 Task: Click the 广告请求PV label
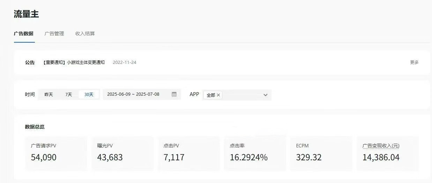pyautogui.click(x=43, y=146)
